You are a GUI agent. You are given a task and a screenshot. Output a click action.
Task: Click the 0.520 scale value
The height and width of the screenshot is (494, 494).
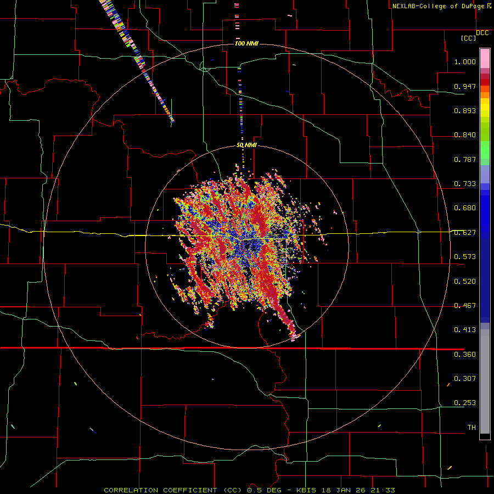[x=465, y=282]
